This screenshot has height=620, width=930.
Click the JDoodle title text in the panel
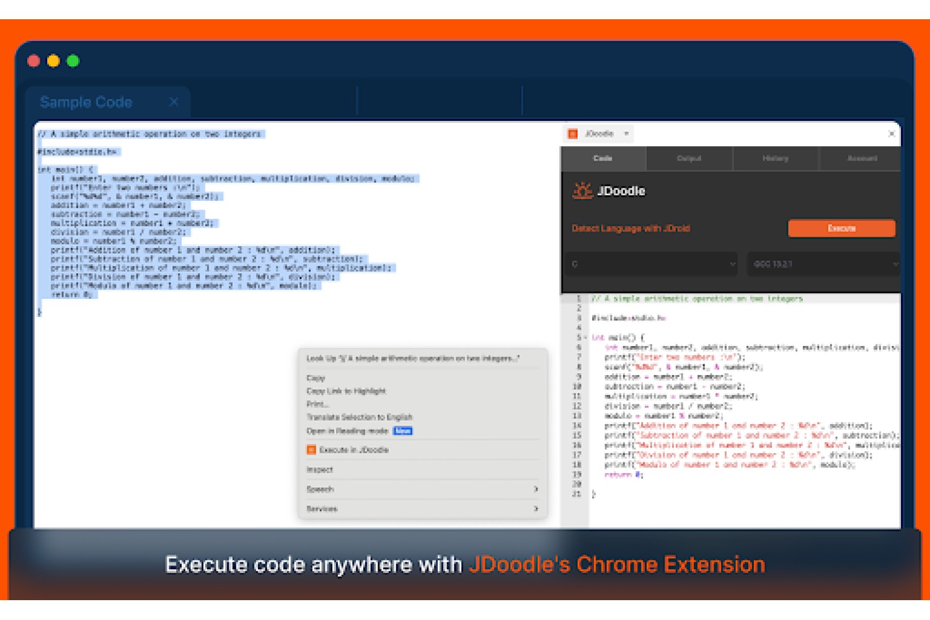[621, 191]
